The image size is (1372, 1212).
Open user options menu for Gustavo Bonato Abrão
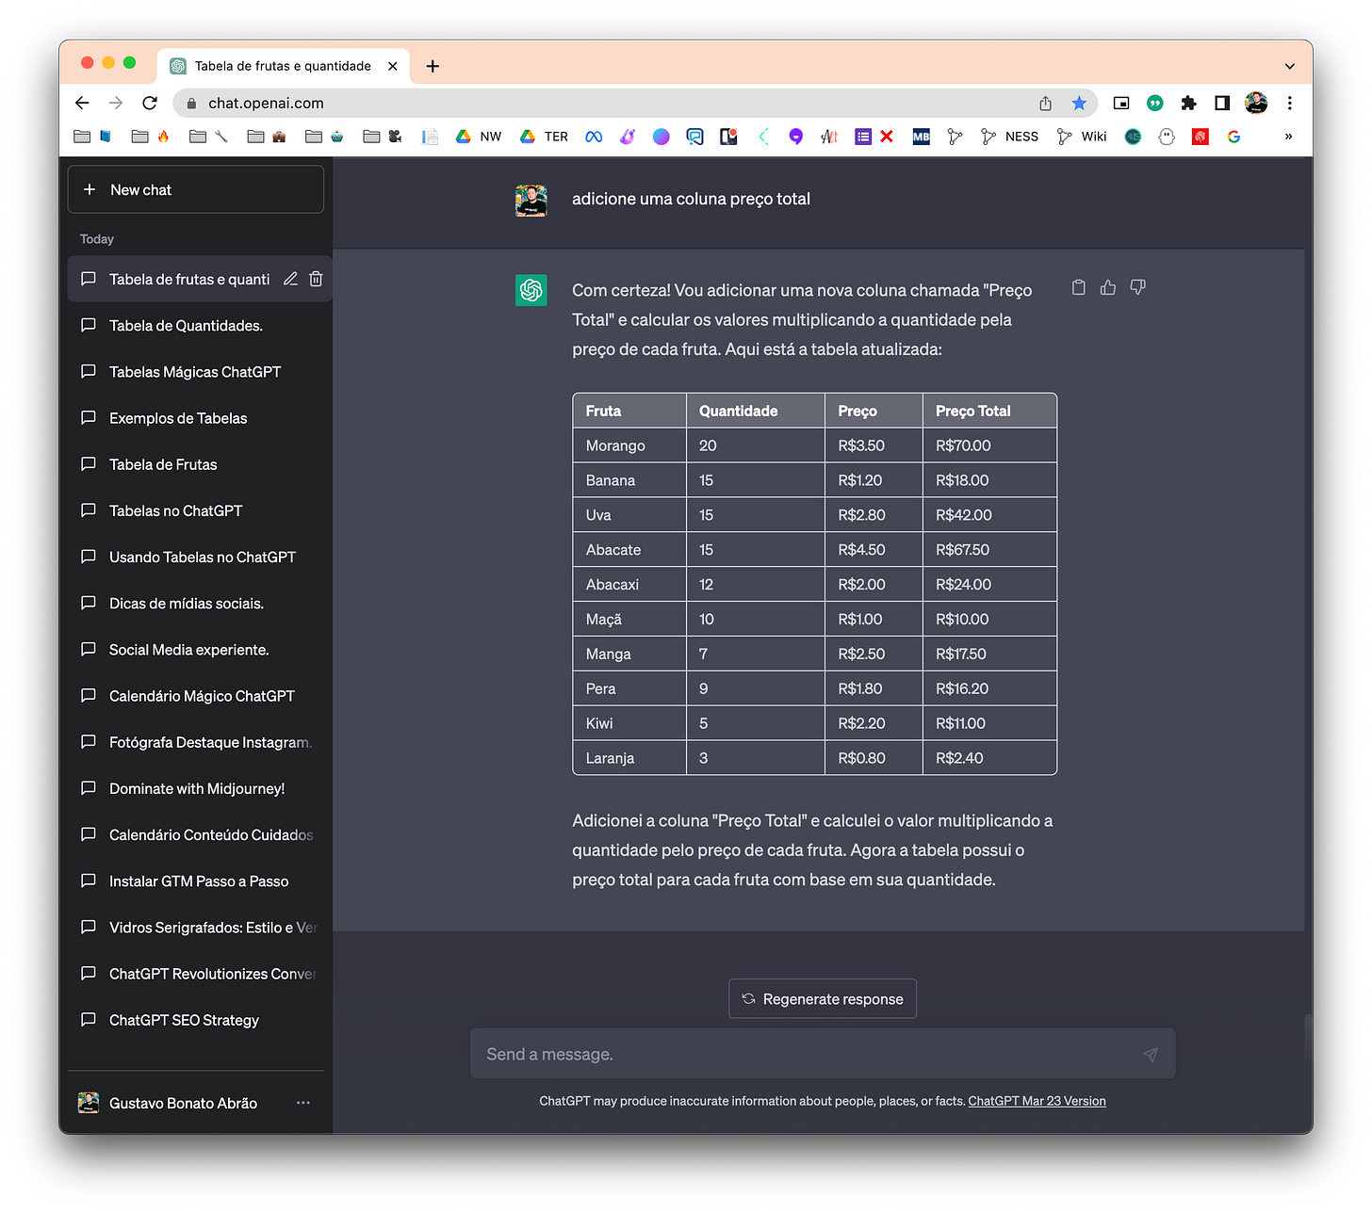(x=303, y=1103)
